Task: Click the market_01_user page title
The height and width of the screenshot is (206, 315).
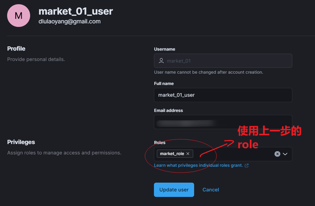Action: [76, 11]
